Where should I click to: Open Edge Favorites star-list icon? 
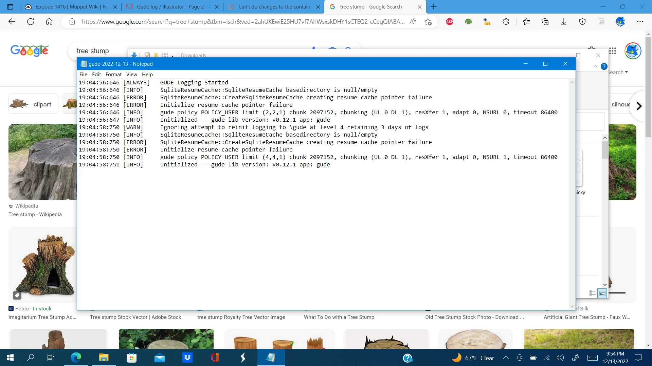coord(526,22)
